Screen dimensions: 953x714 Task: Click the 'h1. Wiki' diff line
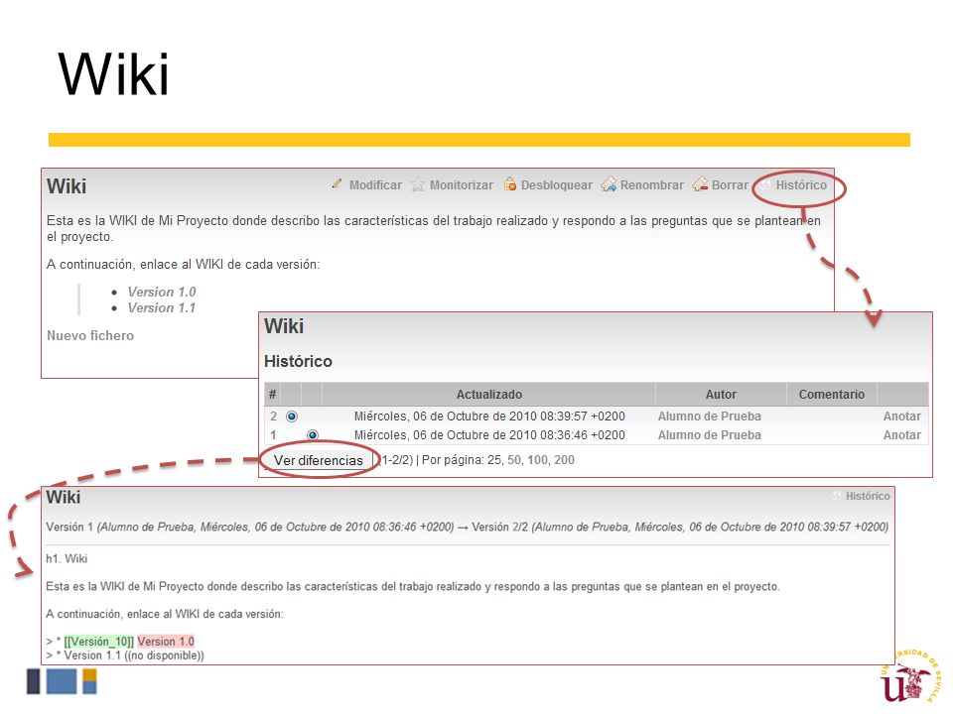click(x=67, y=558)
